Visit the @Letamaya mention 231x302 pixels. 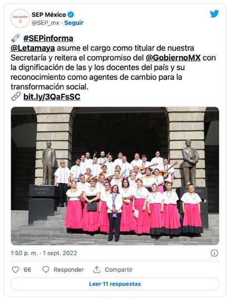tap(33, 48)
